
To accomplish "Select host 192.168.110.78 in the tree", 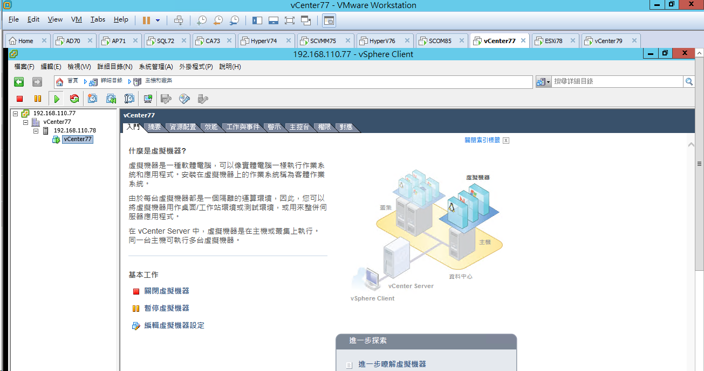I will point(75,131).
